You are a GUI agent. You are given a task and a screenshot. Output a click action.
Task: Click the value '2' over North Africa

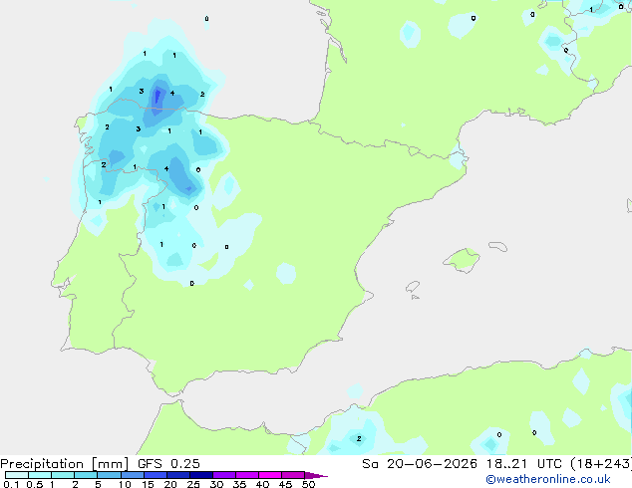pyautogui.click(x=359, y=438)
